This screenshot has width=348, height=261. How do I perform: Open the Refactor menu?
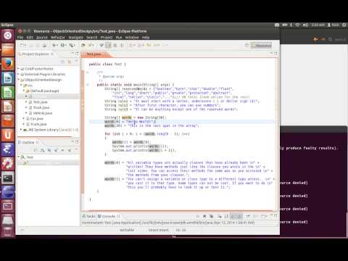click(x=58, y=38)
